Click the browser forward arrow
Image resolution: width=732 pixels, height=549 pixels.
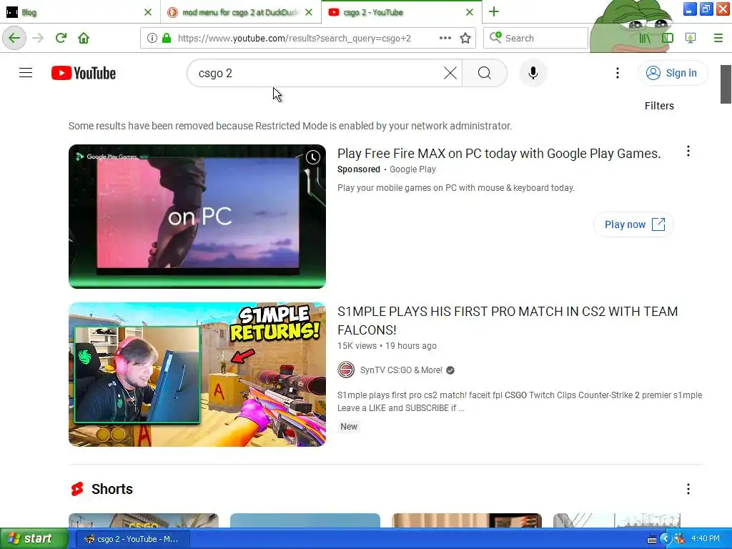[x=39, y=38]
